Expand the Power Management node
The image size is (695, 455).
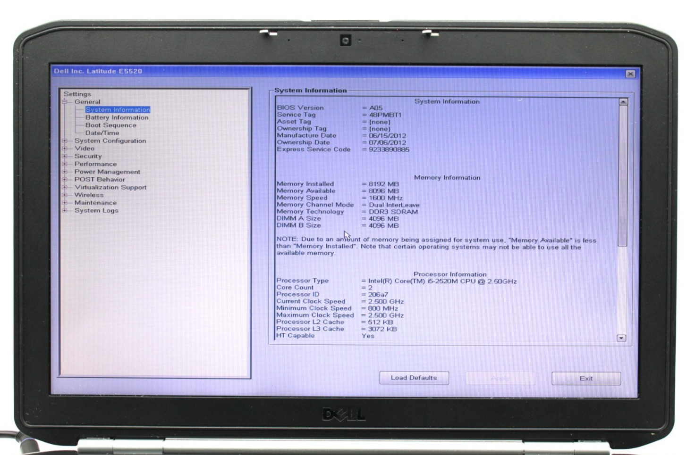point(65,172)
